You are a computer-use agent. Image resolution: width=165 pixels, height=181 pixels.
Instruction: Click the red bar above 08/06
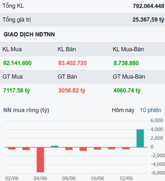69,148
